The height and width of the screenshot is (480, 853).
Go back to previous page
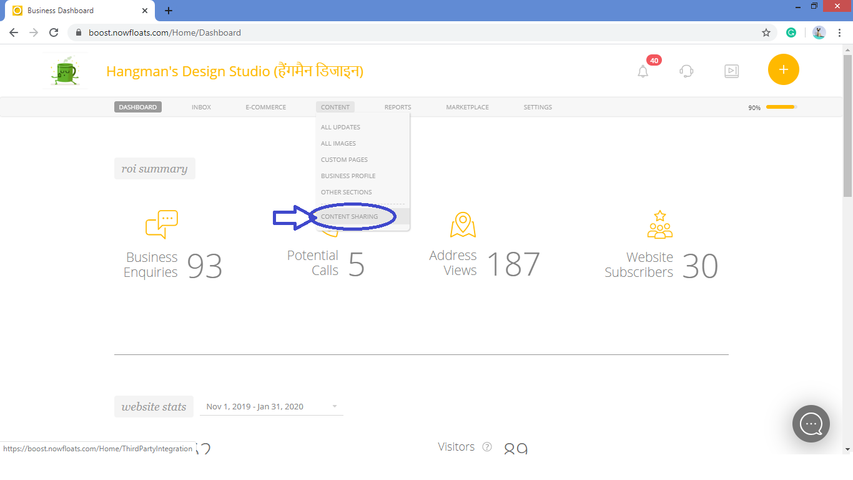click(x=14, y=32)
